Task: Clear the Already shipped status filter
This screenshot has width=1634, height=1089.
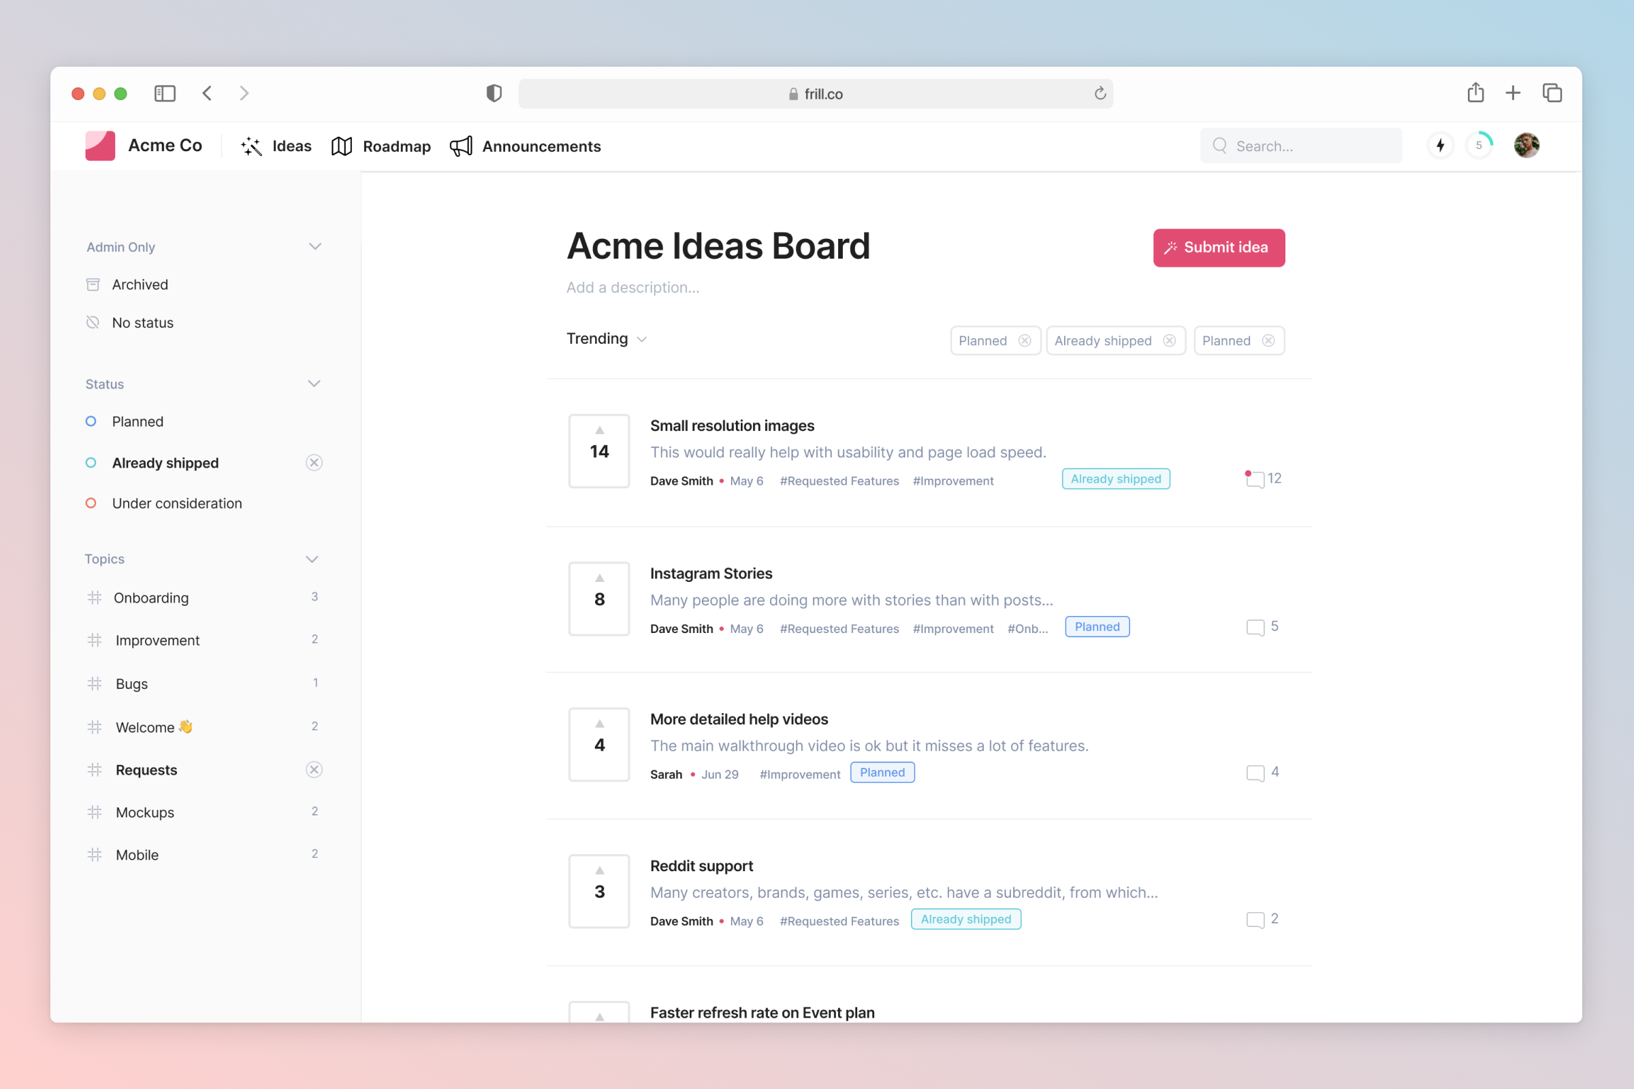Action: coord(314,464)
